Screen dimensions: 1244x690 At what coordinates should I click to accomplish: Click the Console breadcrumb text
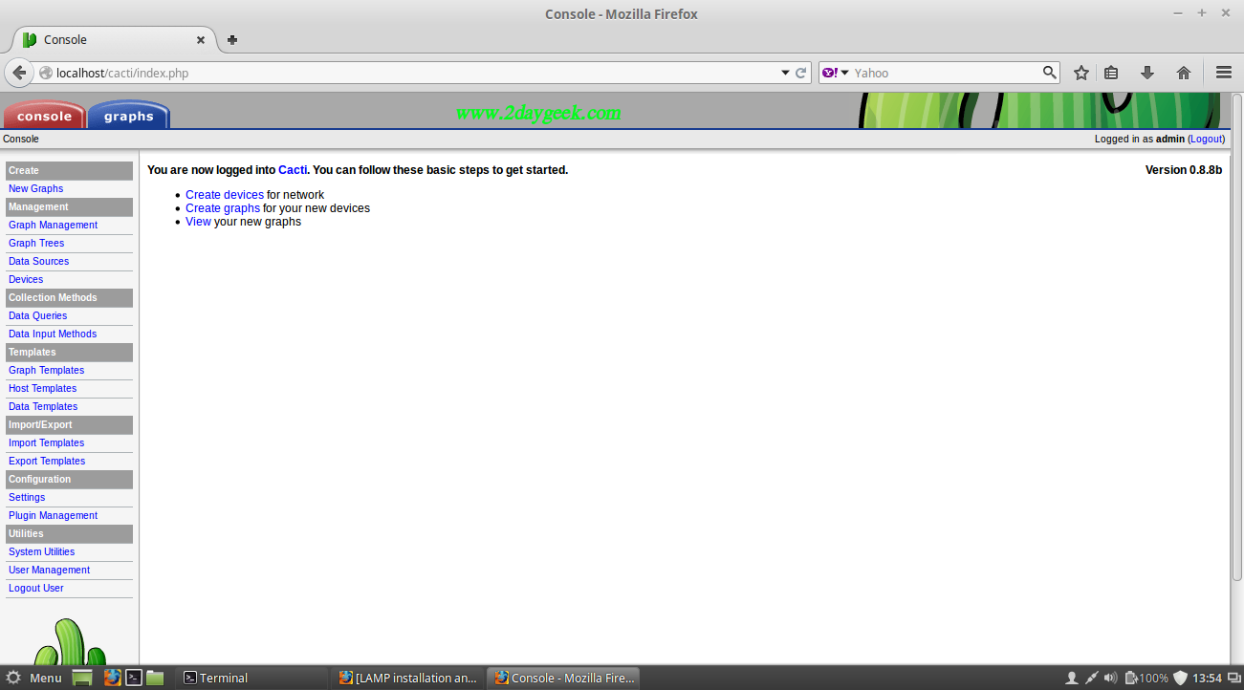click(21, 140)
